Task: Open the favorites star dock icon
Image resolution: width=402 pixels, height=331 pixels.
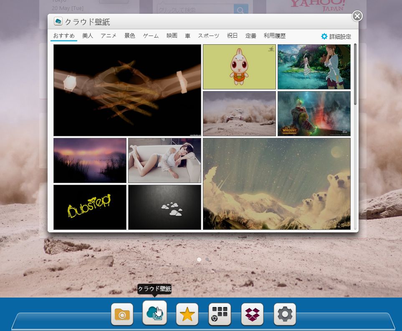Action: coord(187,314)
